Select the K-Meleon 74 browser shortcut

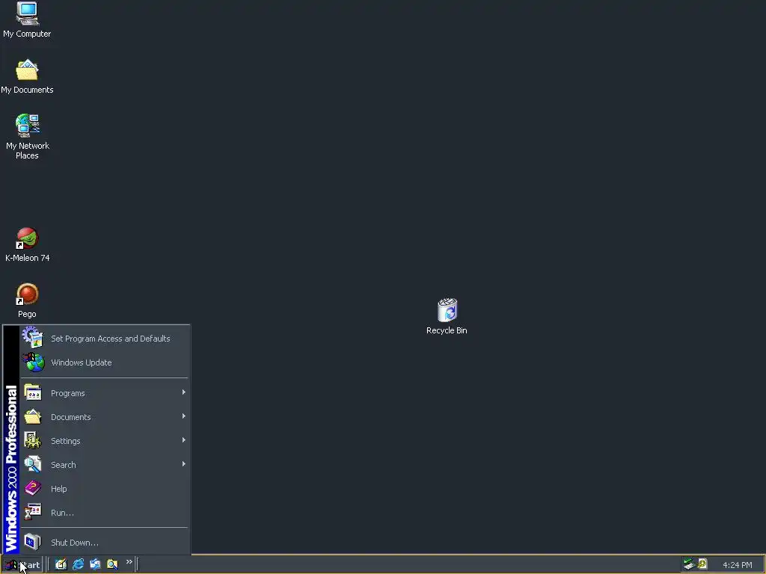27,244
